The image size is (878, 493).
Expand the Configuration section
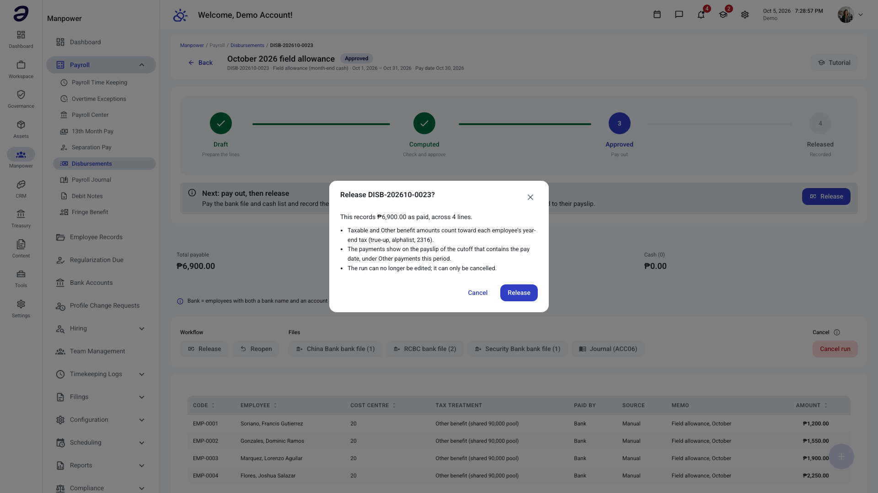pos(142,420)
